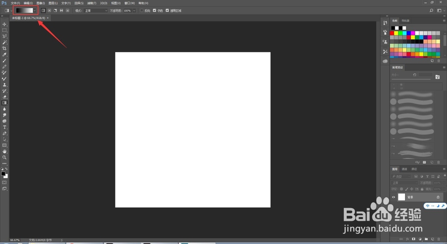This screenshot has width=447, height=244.
Task: Choose radial gradient style button
Action: point(49,11)
